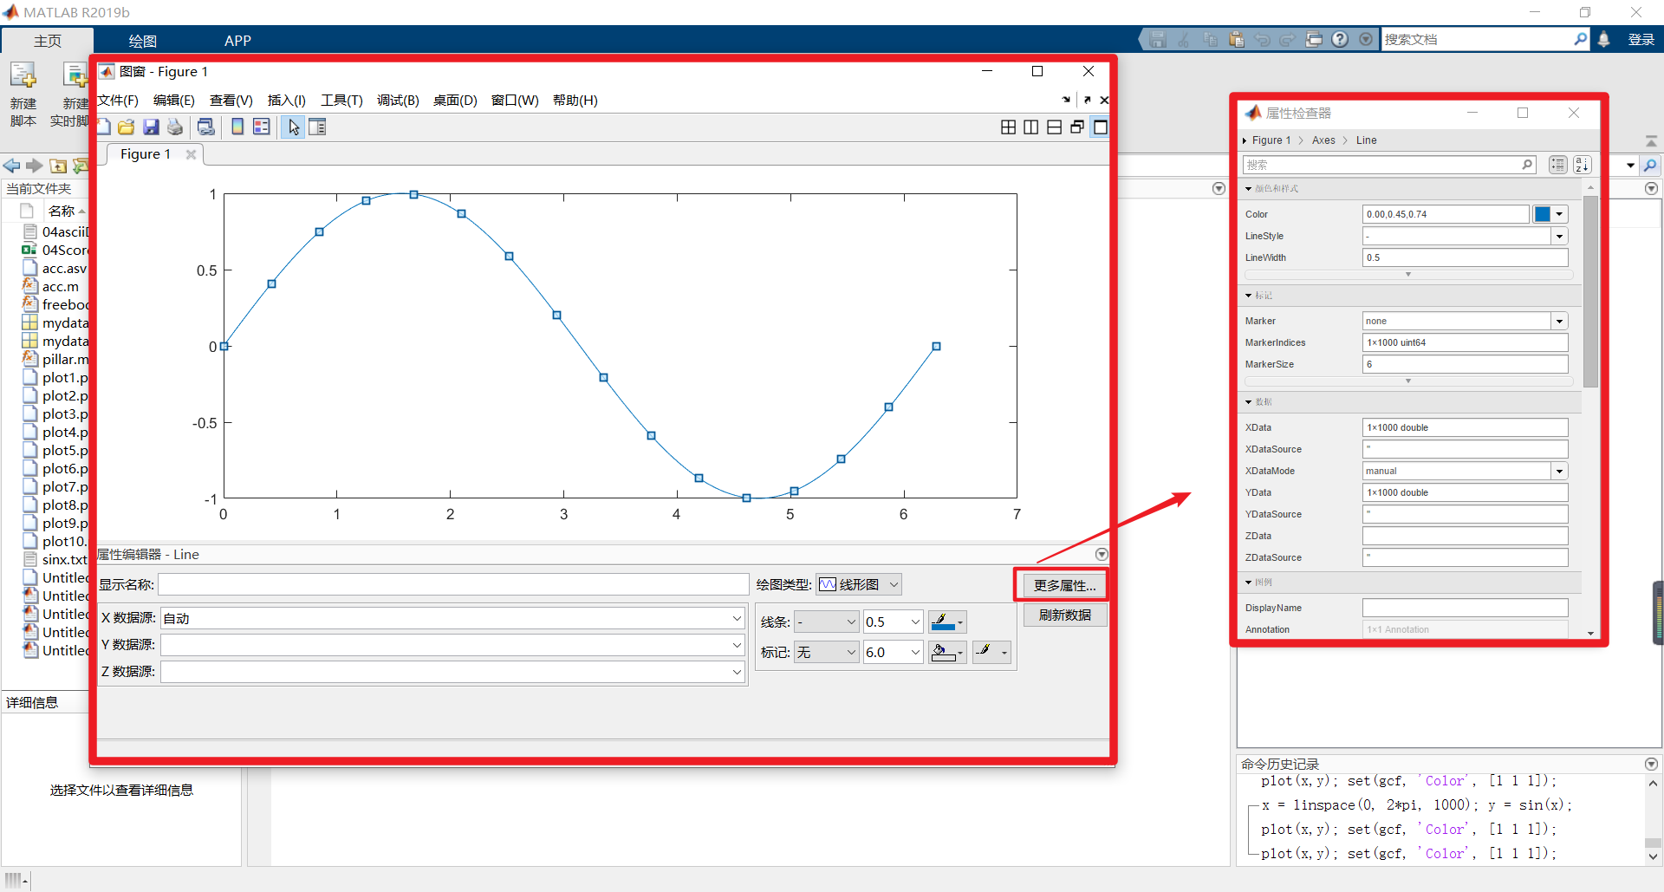This screenshot has height=892, width=1664.
Task: Open the 2x2 subplot grid layout
Action: (1008, 127)
